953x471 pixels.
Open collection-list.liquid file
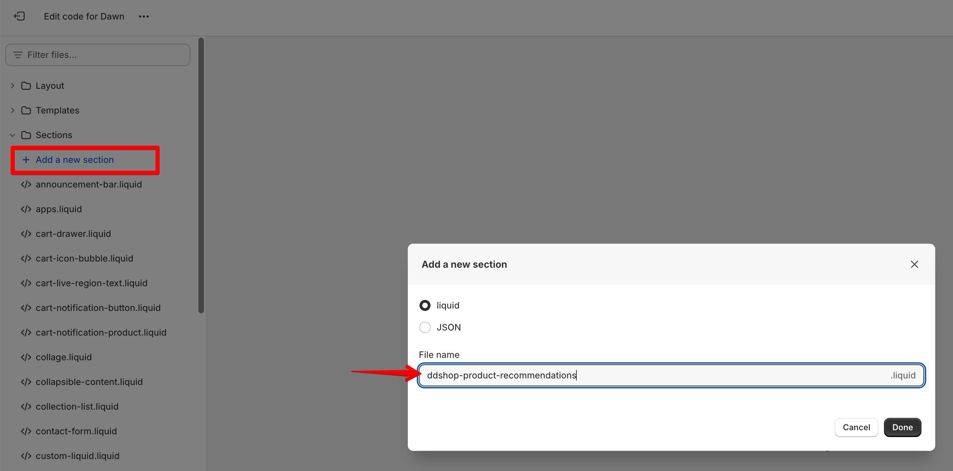77,407
